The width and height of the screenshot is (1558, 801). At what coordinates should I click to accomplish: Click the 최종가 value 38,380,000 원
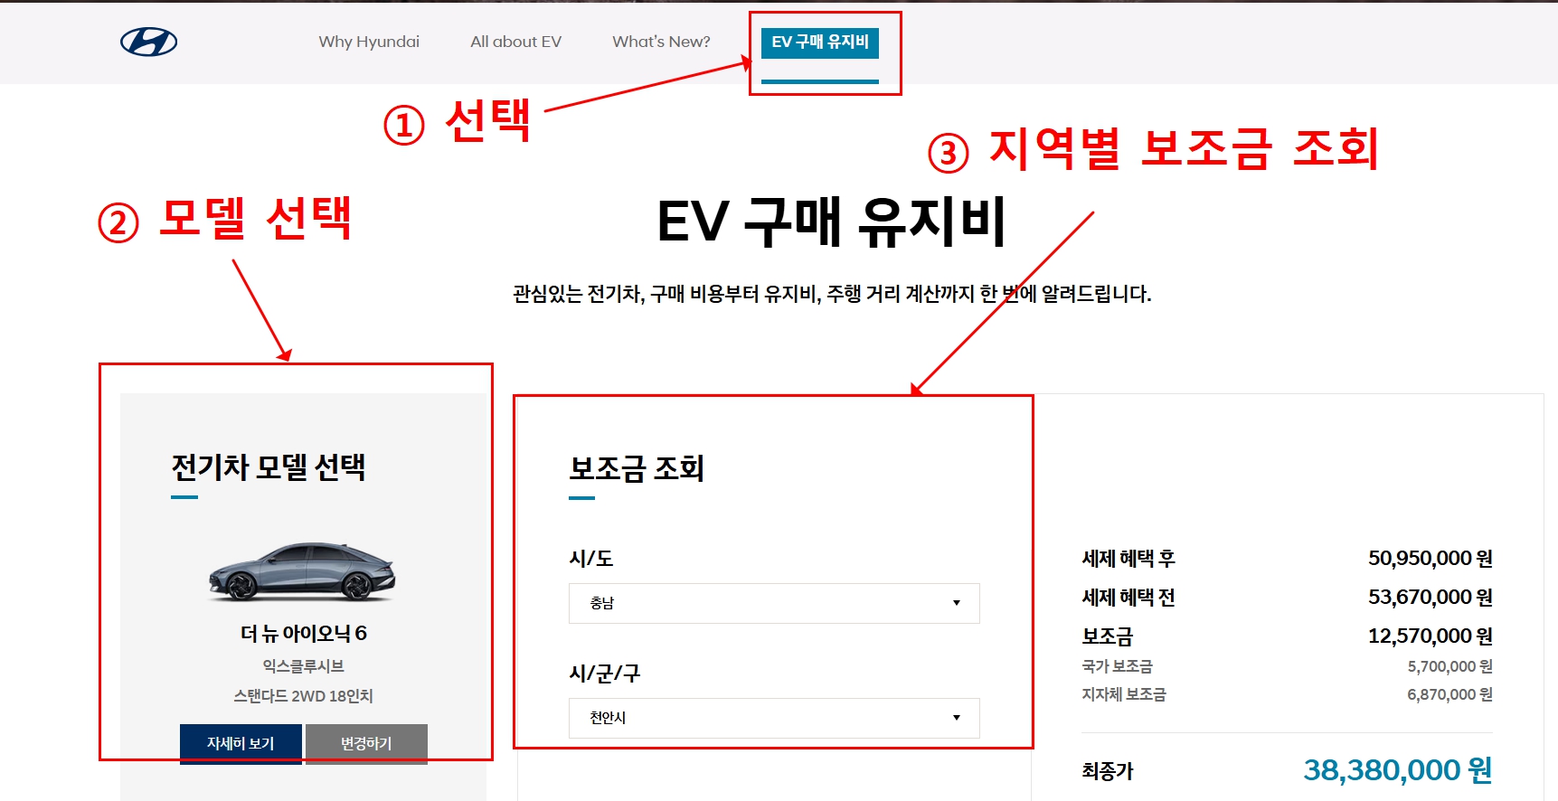tap(1398, 769)
